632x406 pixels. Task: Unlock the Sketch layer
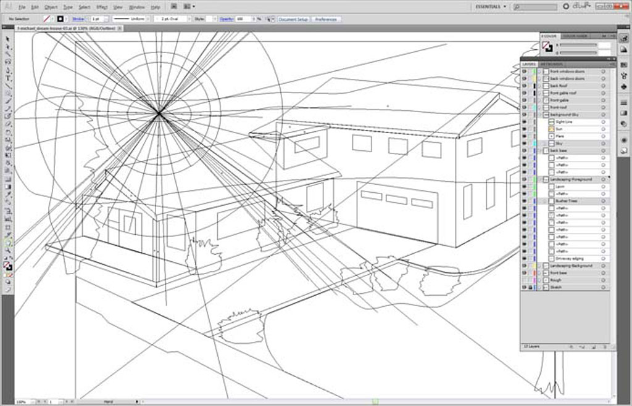530,287
